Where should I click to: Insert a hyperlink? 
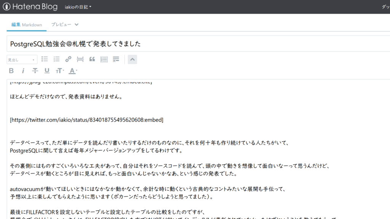coord(68,59)
